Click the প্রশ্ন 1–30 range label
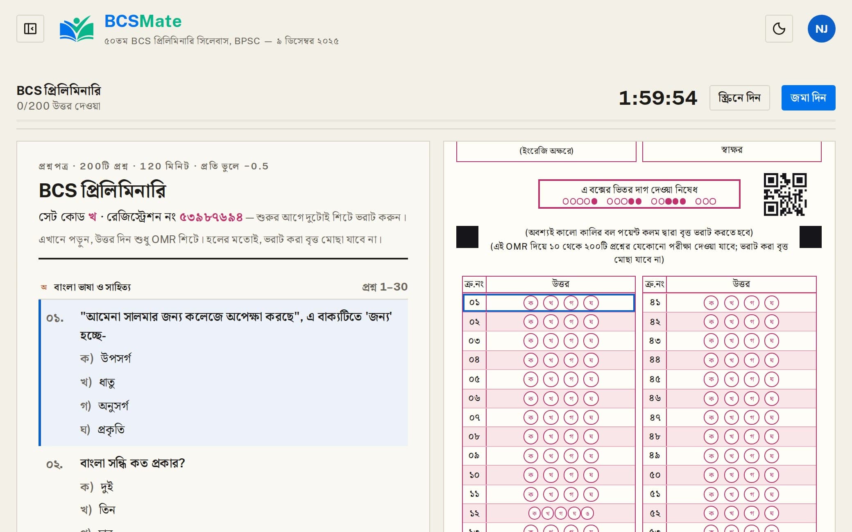The height and width of the screenshot is (532, 852). coord(385,287)
